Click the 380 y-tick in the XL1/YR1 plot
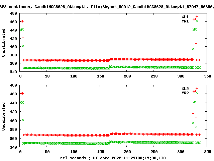214x161 pixels. click(13, 55)
